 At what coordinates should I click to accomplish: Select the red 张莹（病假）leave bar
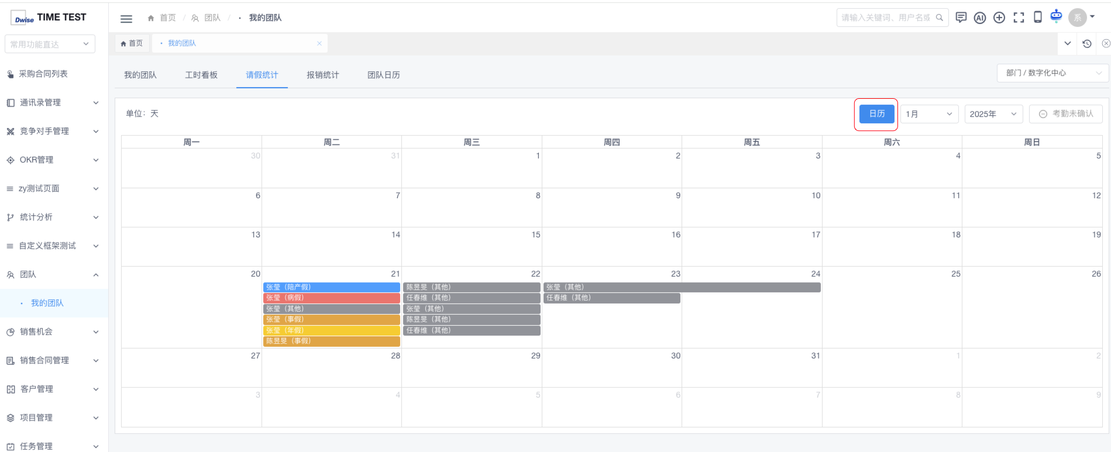[x=331, y=298]
